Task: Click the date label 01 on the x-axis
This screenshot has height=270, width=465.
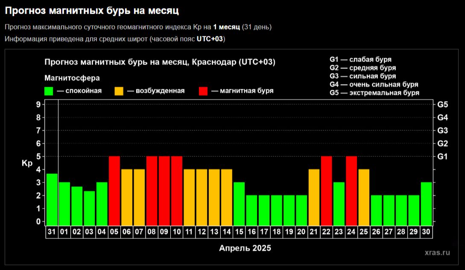Action: coord(64,231)
